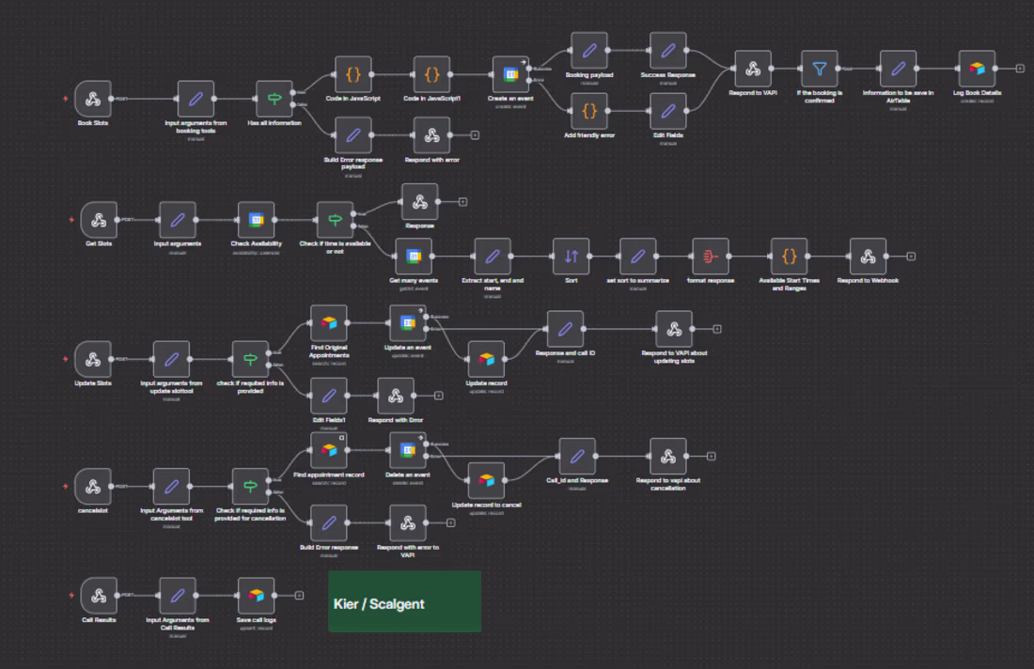Open the 'Success Response' node
Screen dimensions: 1034x669
tap(668, 51)
